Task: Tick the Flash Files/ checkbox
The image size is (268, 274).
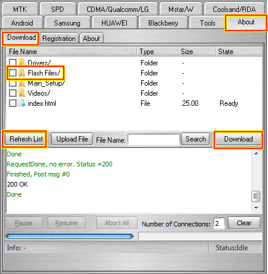Action: tap(12, 73)
